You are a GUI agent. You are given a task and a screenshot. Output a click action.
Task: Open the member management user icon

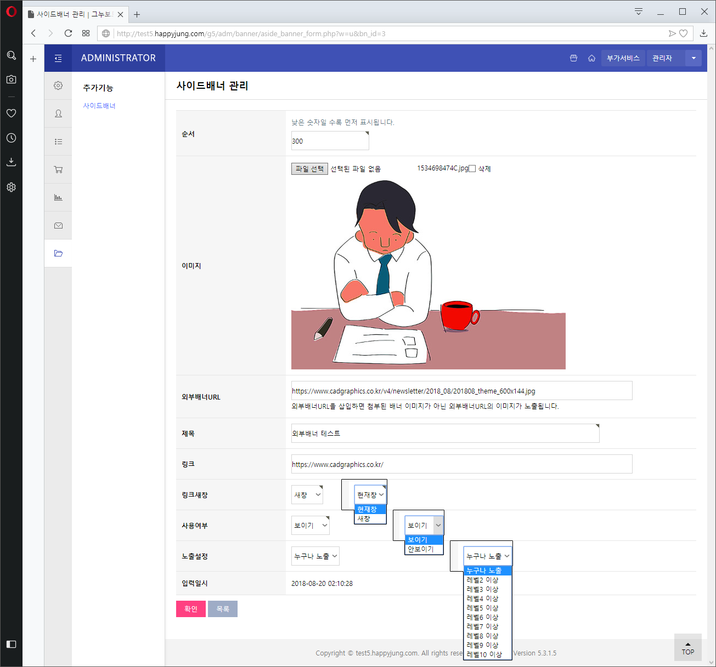(x=58, y=113)
